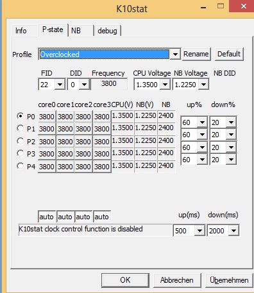254x293 pixels.
Task: Open the second down% dropdown
Action: pos(231,135)
